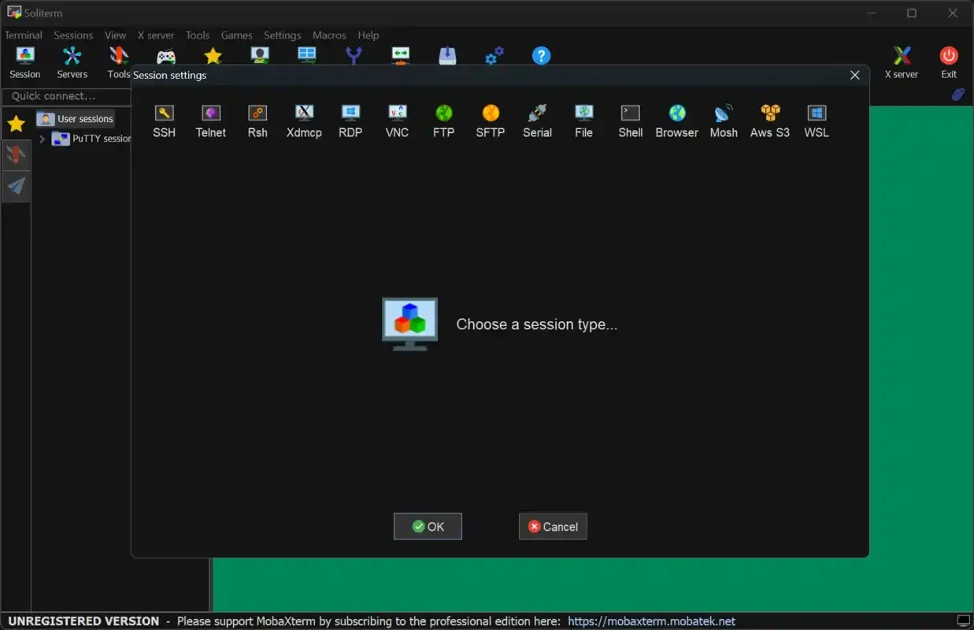Select the VNC session type
The width and height of the screenshot is (974, 630).
coord(397,122)
